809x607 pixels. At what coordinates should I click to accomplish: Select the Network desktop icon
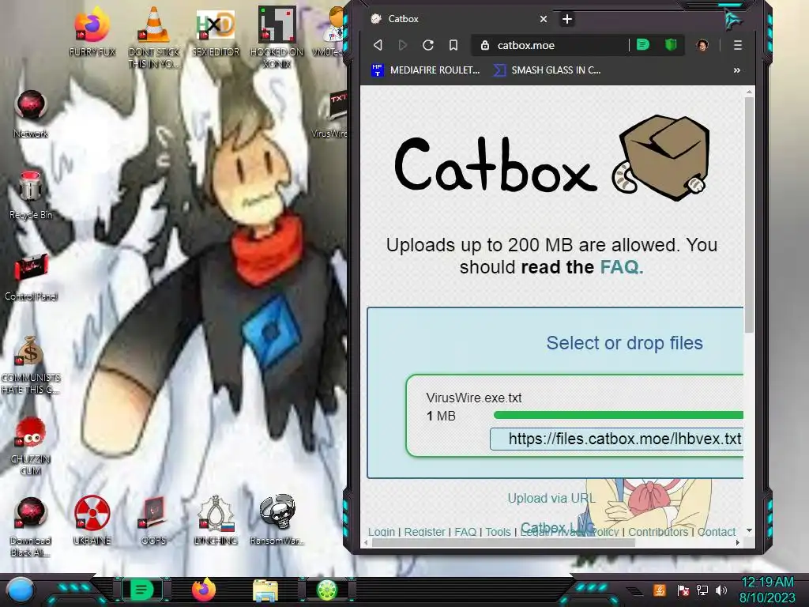click(31, 115)
